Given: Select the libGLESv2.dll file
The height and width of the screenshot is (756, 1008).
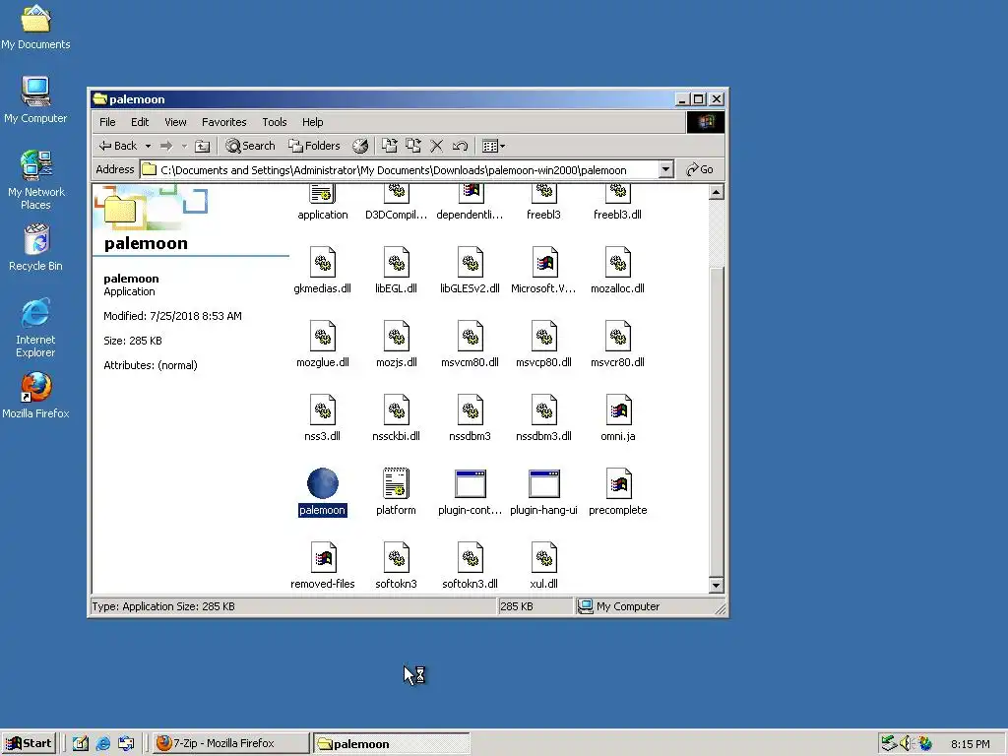Looking at the screenshot, I should [470, 262].
